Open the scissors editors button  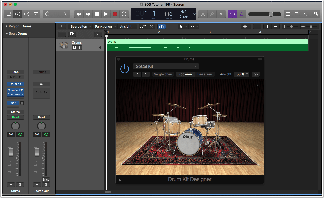65,14
